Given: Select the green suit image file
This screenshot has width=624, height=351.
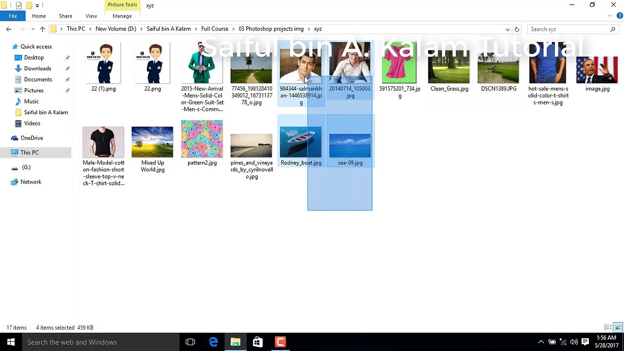Looking at the screenshot, I should click(202, 77).
